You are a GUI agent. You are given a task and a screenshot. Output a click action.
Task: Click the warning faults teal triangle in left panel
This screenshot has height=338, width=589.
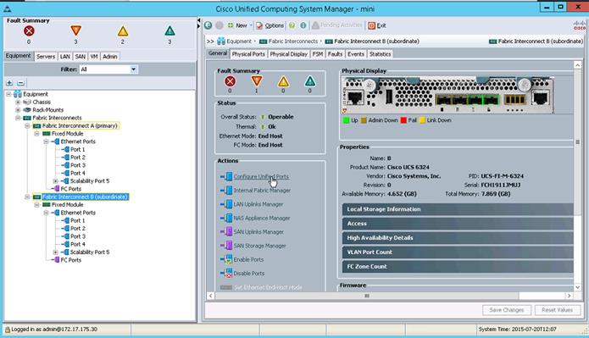(169, 30)
